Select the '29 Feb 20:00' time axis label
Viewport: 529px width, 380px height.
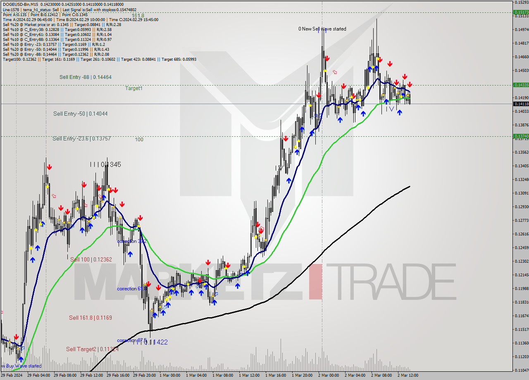pyautogui.click(x=144, y=375)
